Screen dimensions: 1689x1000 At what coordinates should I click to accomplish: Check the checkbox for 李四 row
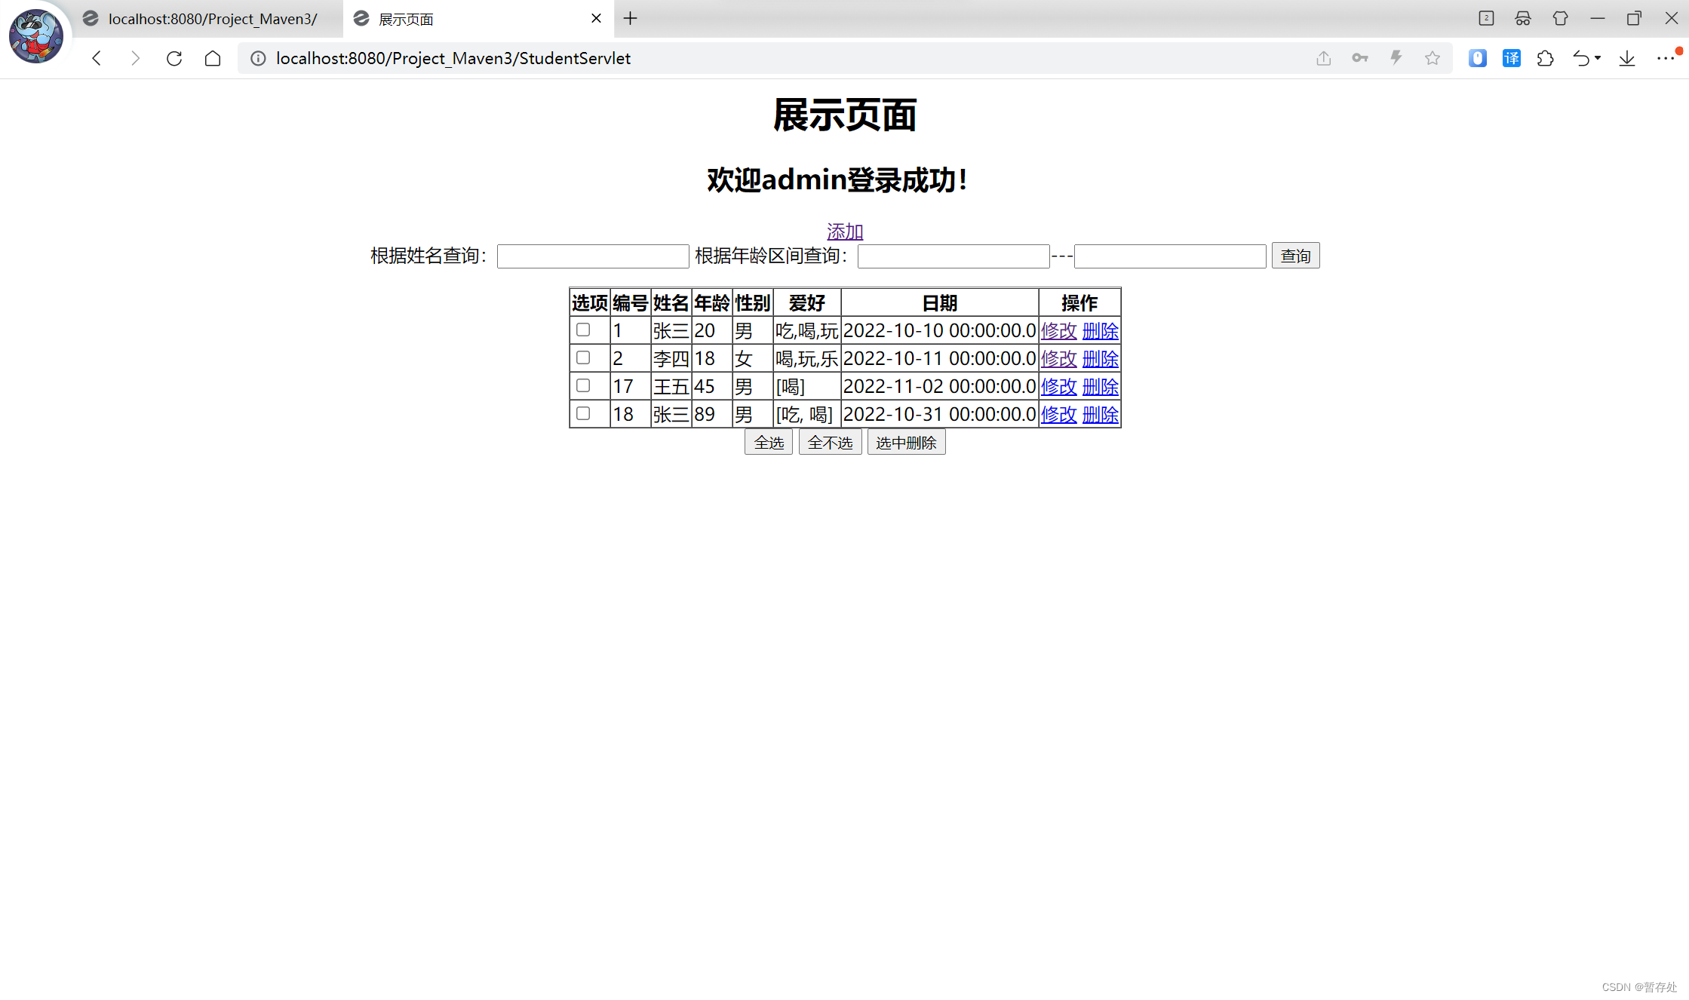[583, 357]
